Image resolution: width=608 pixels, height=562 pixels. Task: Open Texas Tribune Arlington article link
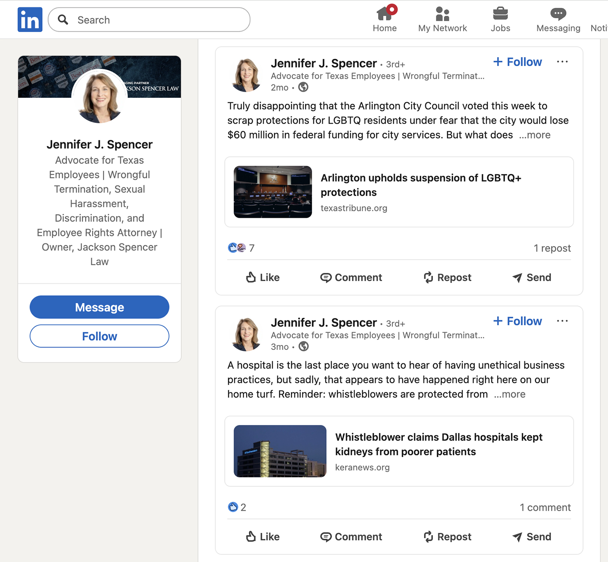coord(420,185)
